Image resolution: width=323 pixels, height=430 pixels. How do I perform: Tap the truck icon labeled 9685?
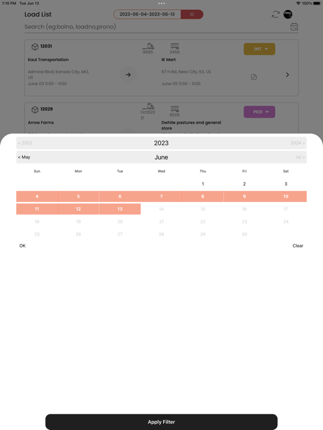(148, 46)
